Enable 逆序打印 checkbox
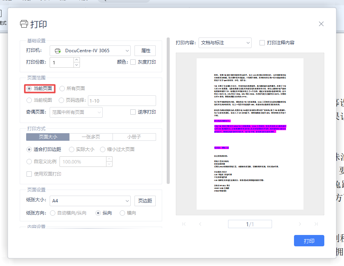Image resolution: width=344 pixels, height=266 pixels. [x=133, y=112]
